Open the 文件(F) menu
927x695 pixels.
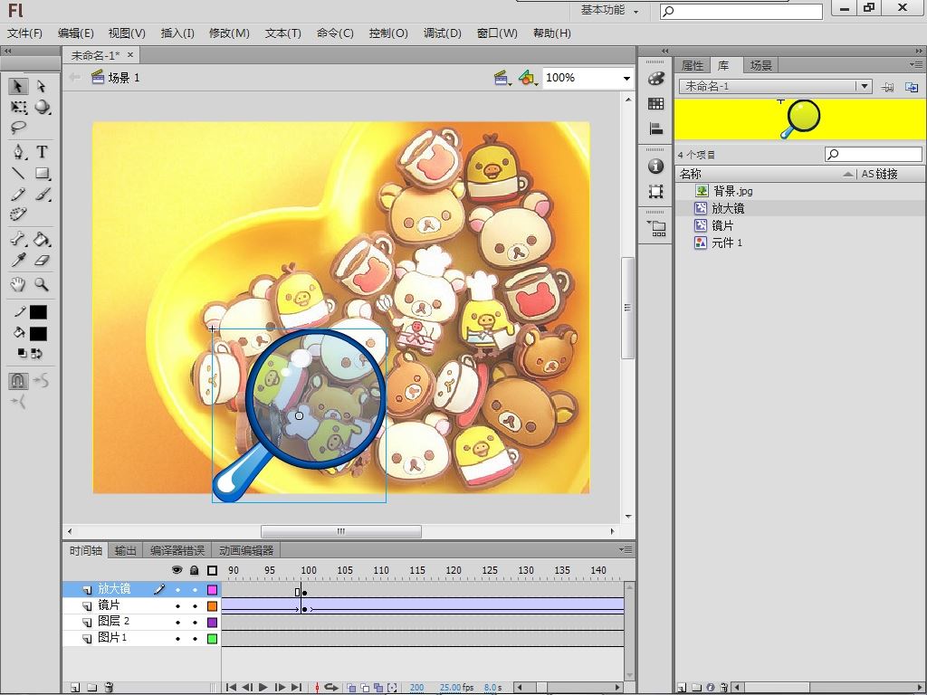(24, 33)
